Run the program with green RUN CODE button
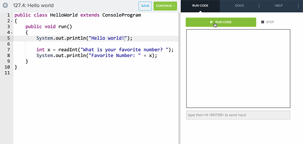 [221, 22]
